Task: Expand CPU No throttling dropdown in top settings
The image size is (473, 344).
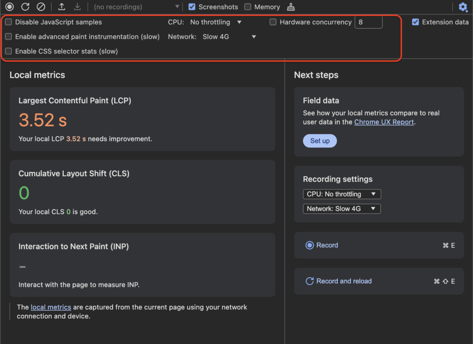Action: tap(216, 22)
